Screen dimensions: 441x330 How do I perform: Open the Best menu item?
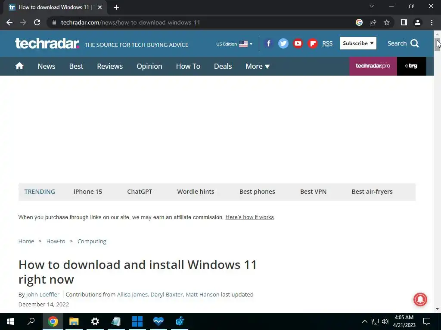(76, 66)
